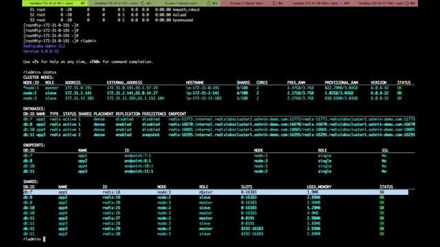The image size is (440, 247).
Task: Click the 'PERSISTENCE' column header in databases
Action: pyautogui.click(x=154, y=114)
